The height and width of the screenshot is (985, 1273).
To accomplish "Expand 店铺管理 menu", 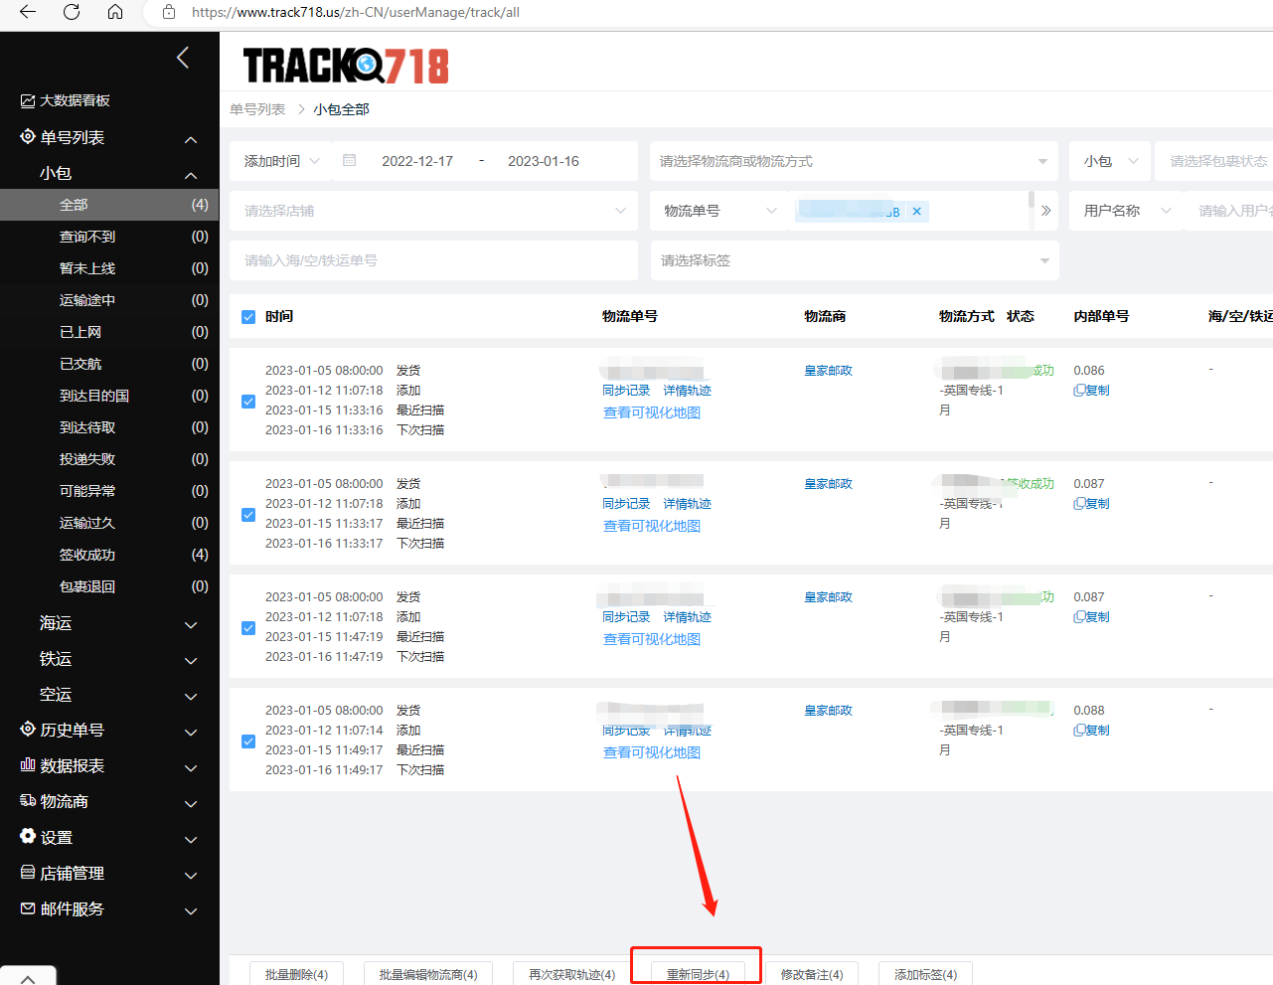I will [109, 873].
